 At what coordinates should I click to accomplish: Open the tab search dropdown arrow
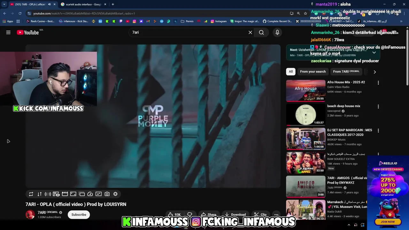coord(4,4)
